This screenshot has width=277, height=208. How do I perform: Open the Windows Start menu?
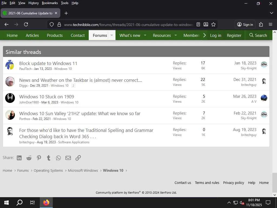point(6,203)
